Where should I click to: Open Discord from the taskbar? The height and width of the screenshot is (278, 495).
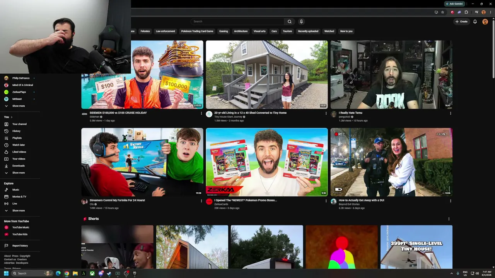101,273
